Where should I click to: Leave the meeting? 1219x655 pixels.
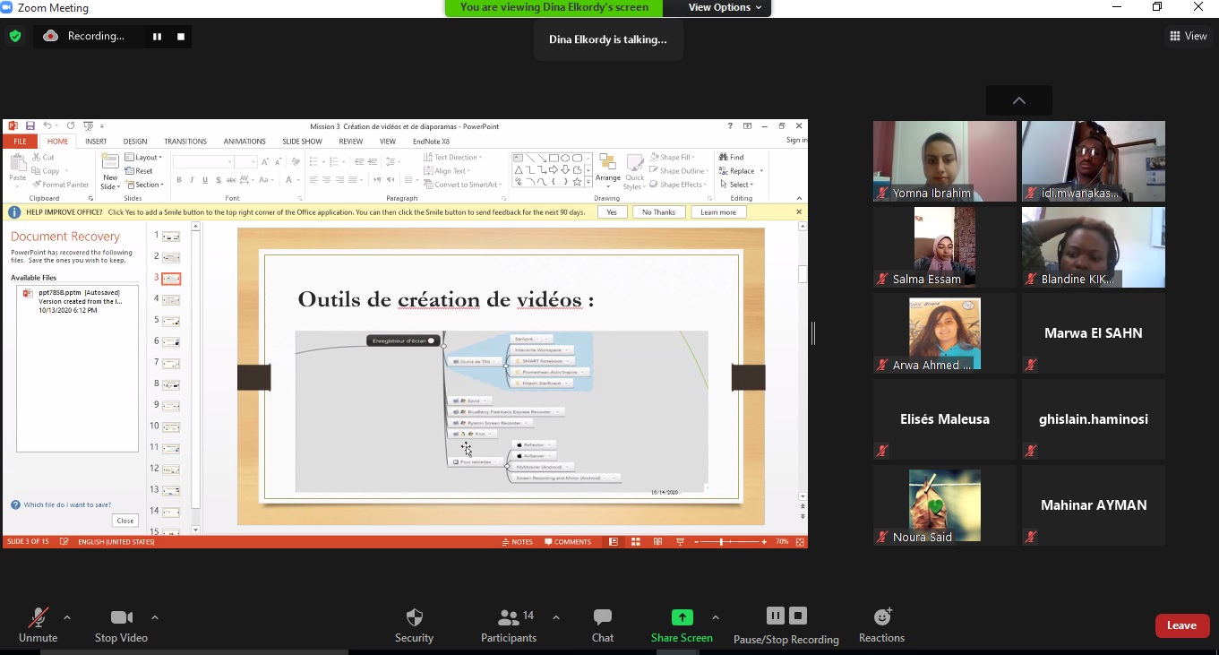(x=1181, y=625)
